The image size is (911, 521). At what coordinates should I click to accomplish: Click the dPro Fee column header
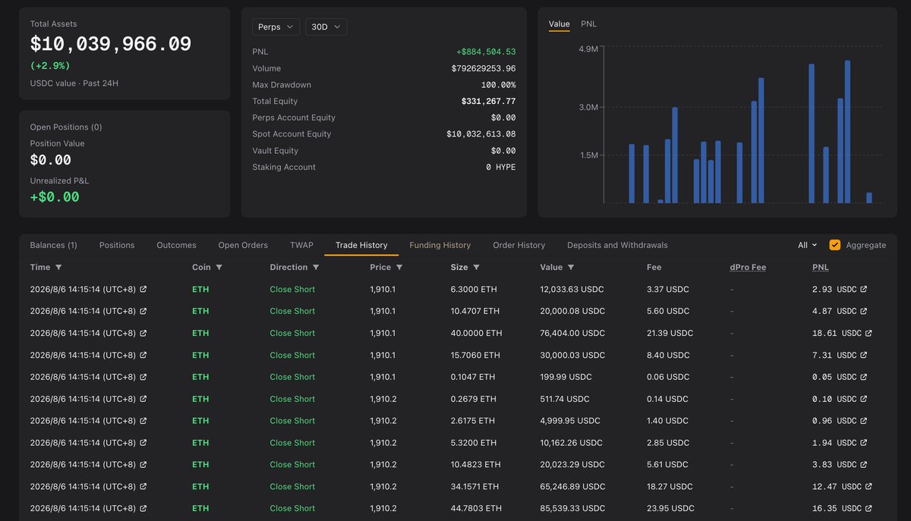point(748,267)
